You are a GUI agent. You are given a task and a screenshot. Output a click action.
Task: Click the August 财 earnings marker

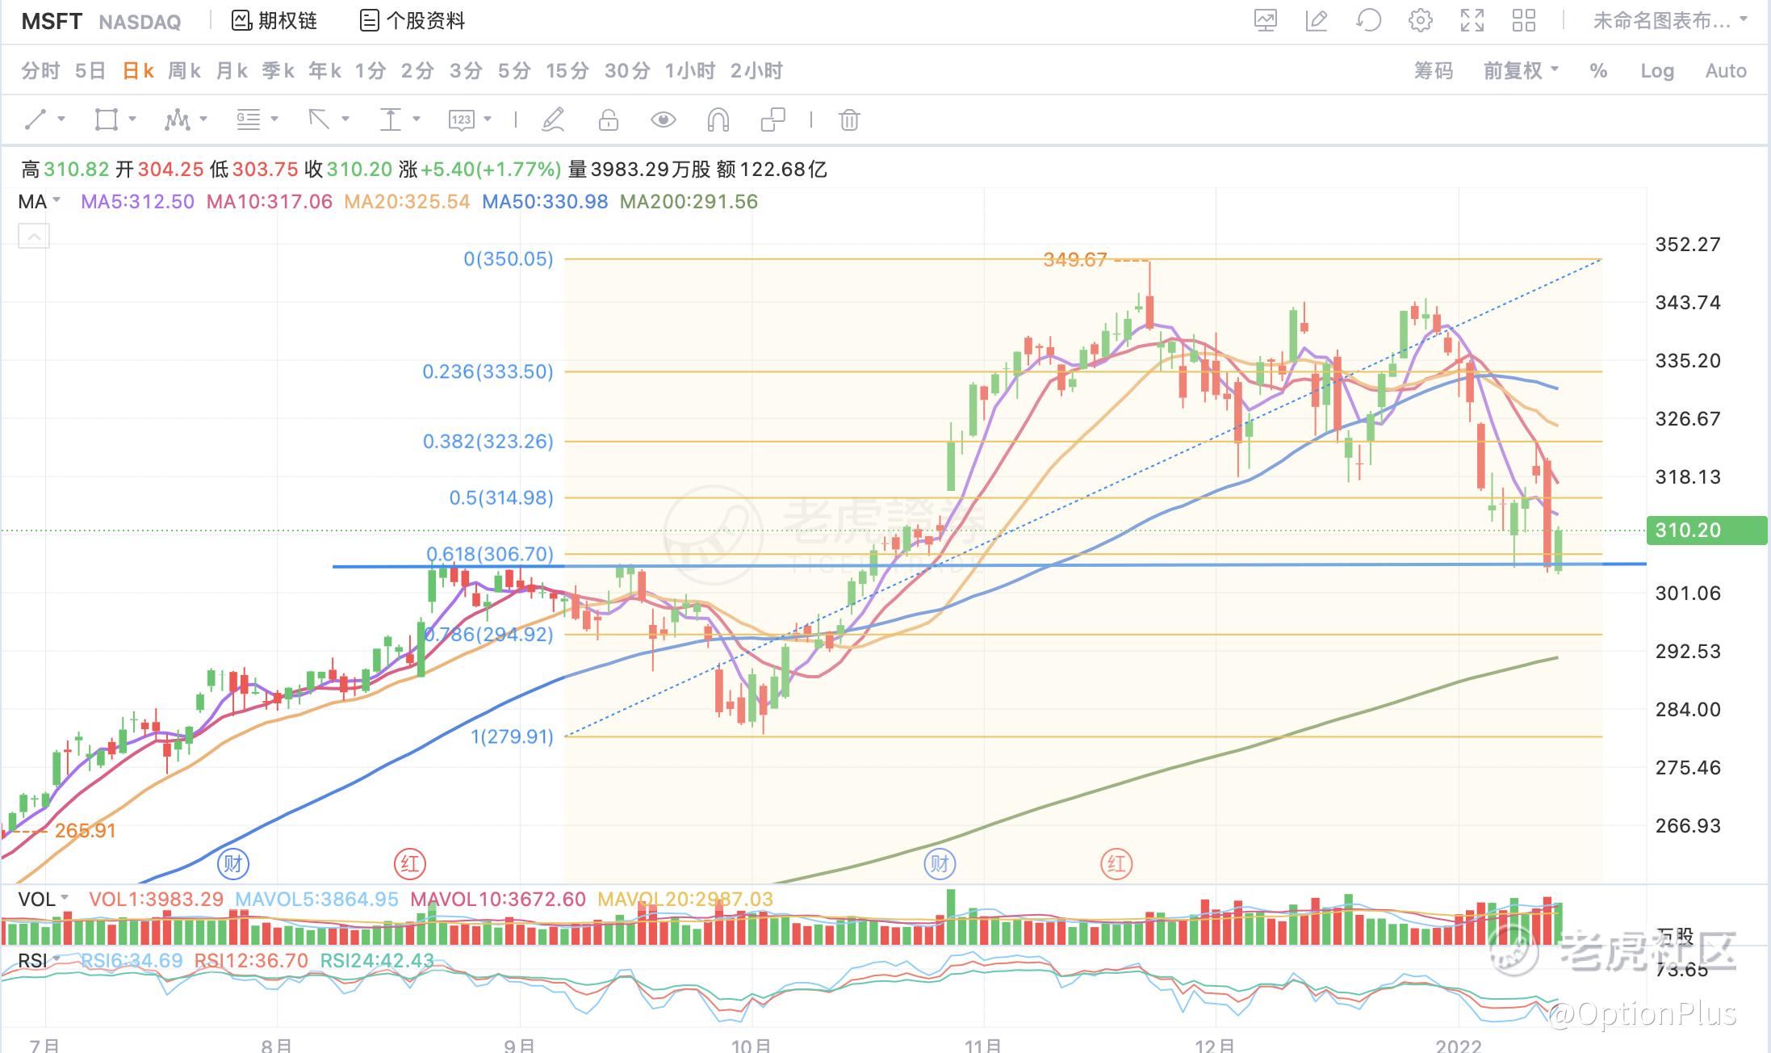click(x=233, y=864)
